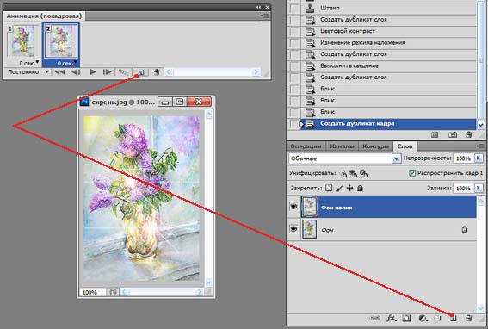Open frame 1 delay time dropdown
This screenshot has width=488, height=329.
pyautogui.click(x=37, y=62)
